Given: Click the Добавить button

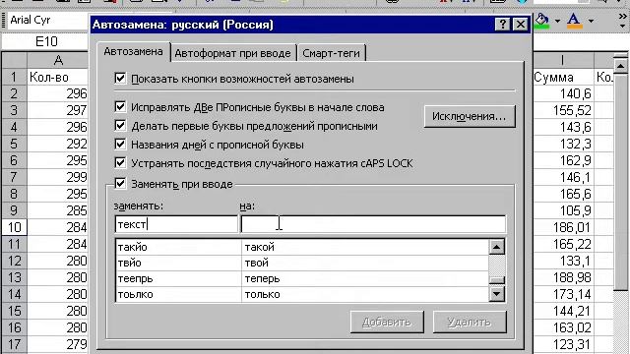Looking at the screenshot, I should point(387,322).
